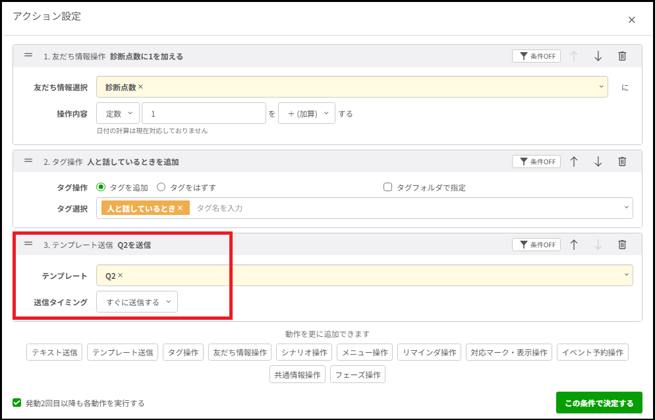Click the Q2を送信 header text
Image resolution: width=655 pixels, height=420 pixels.
click(134, 245)
